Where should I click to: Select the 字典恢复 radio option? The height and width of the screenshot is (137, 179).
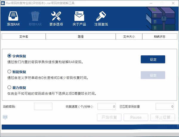click(9, 56)
